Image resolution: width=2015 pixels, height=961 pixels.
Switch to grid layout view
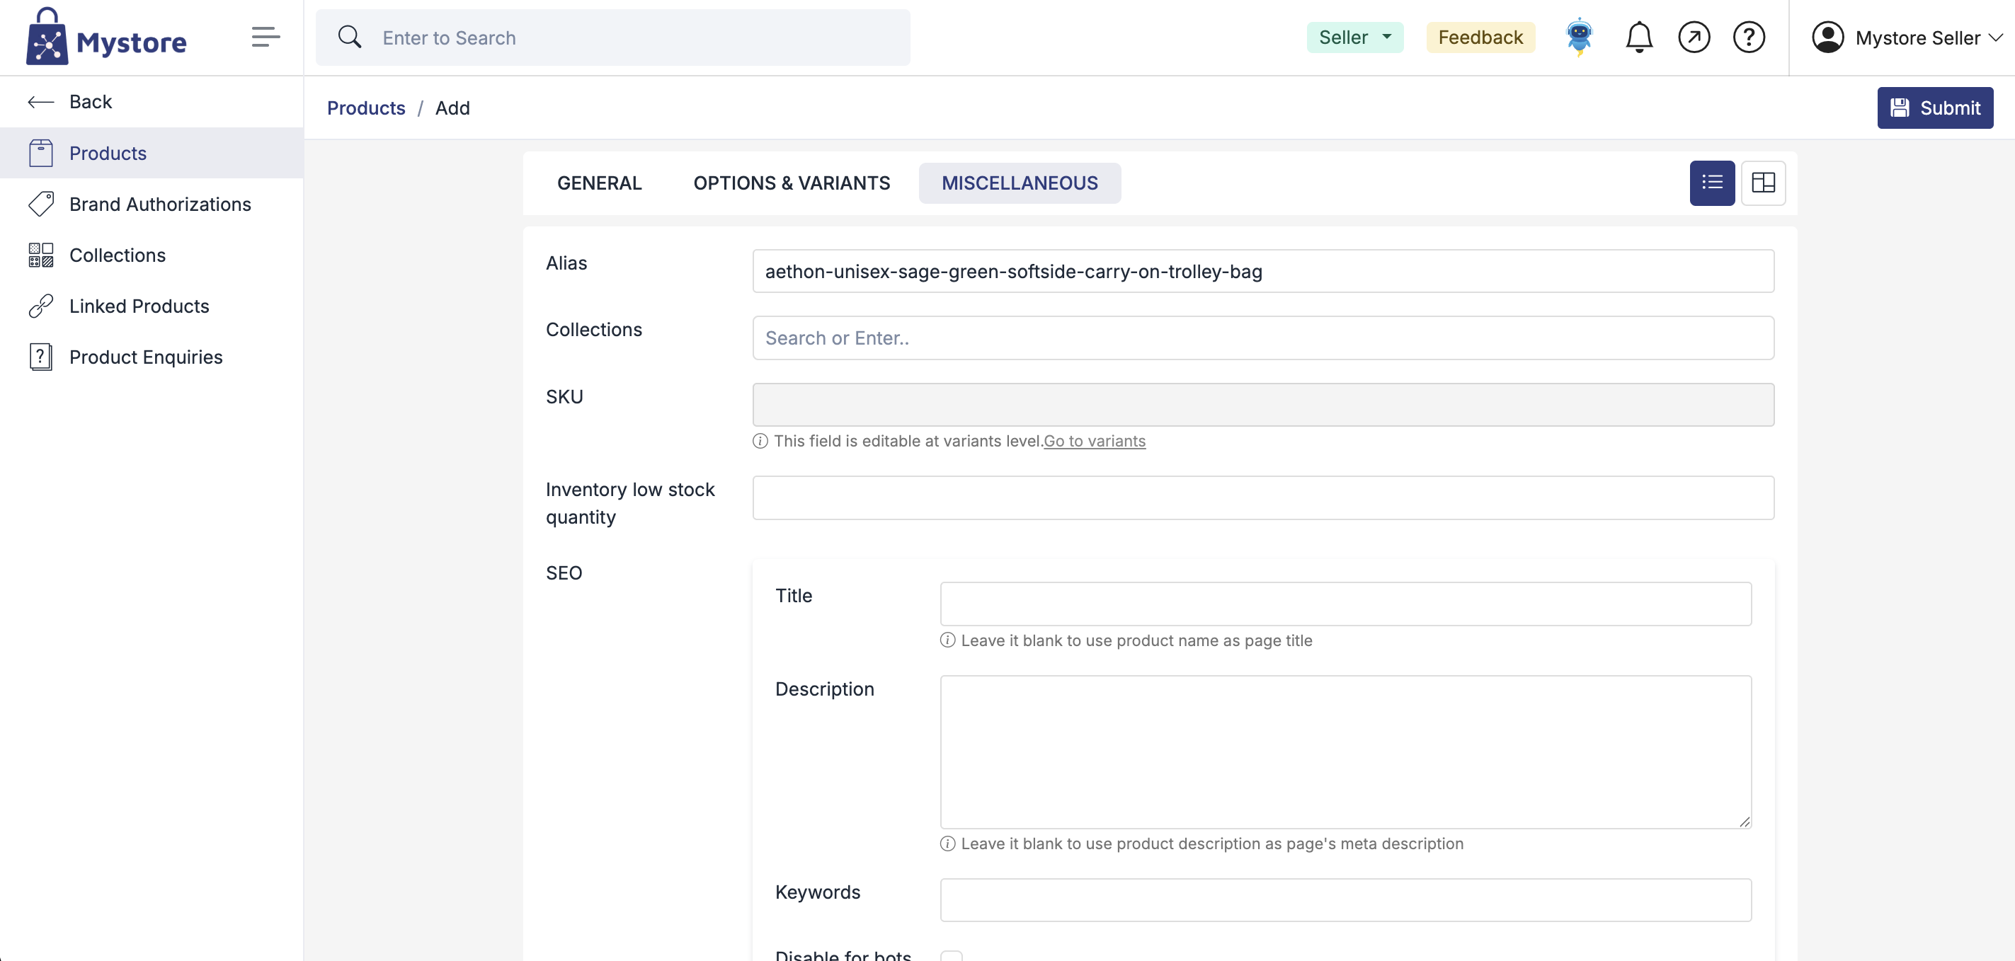(1763, 183)
